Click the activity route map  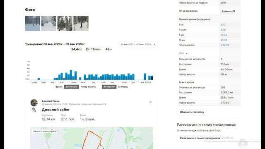pos(92,138)
